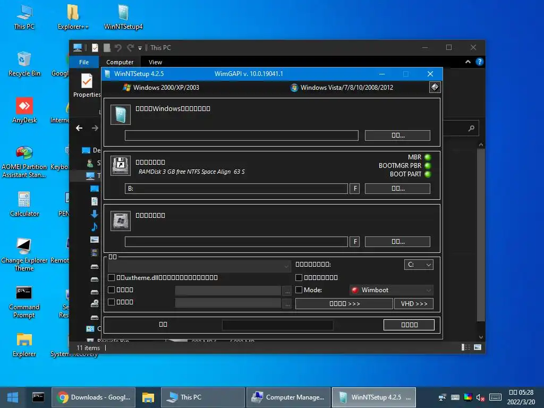Open edition selection dropdown in options

200,266
